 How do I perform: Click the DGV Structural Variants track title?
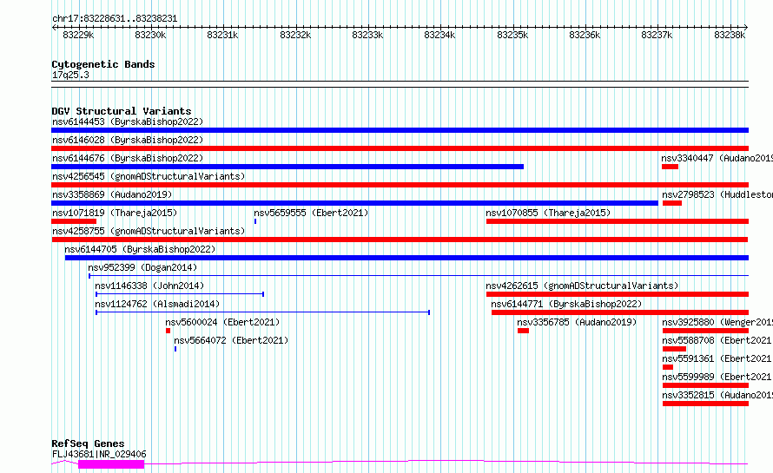[122, 111]
